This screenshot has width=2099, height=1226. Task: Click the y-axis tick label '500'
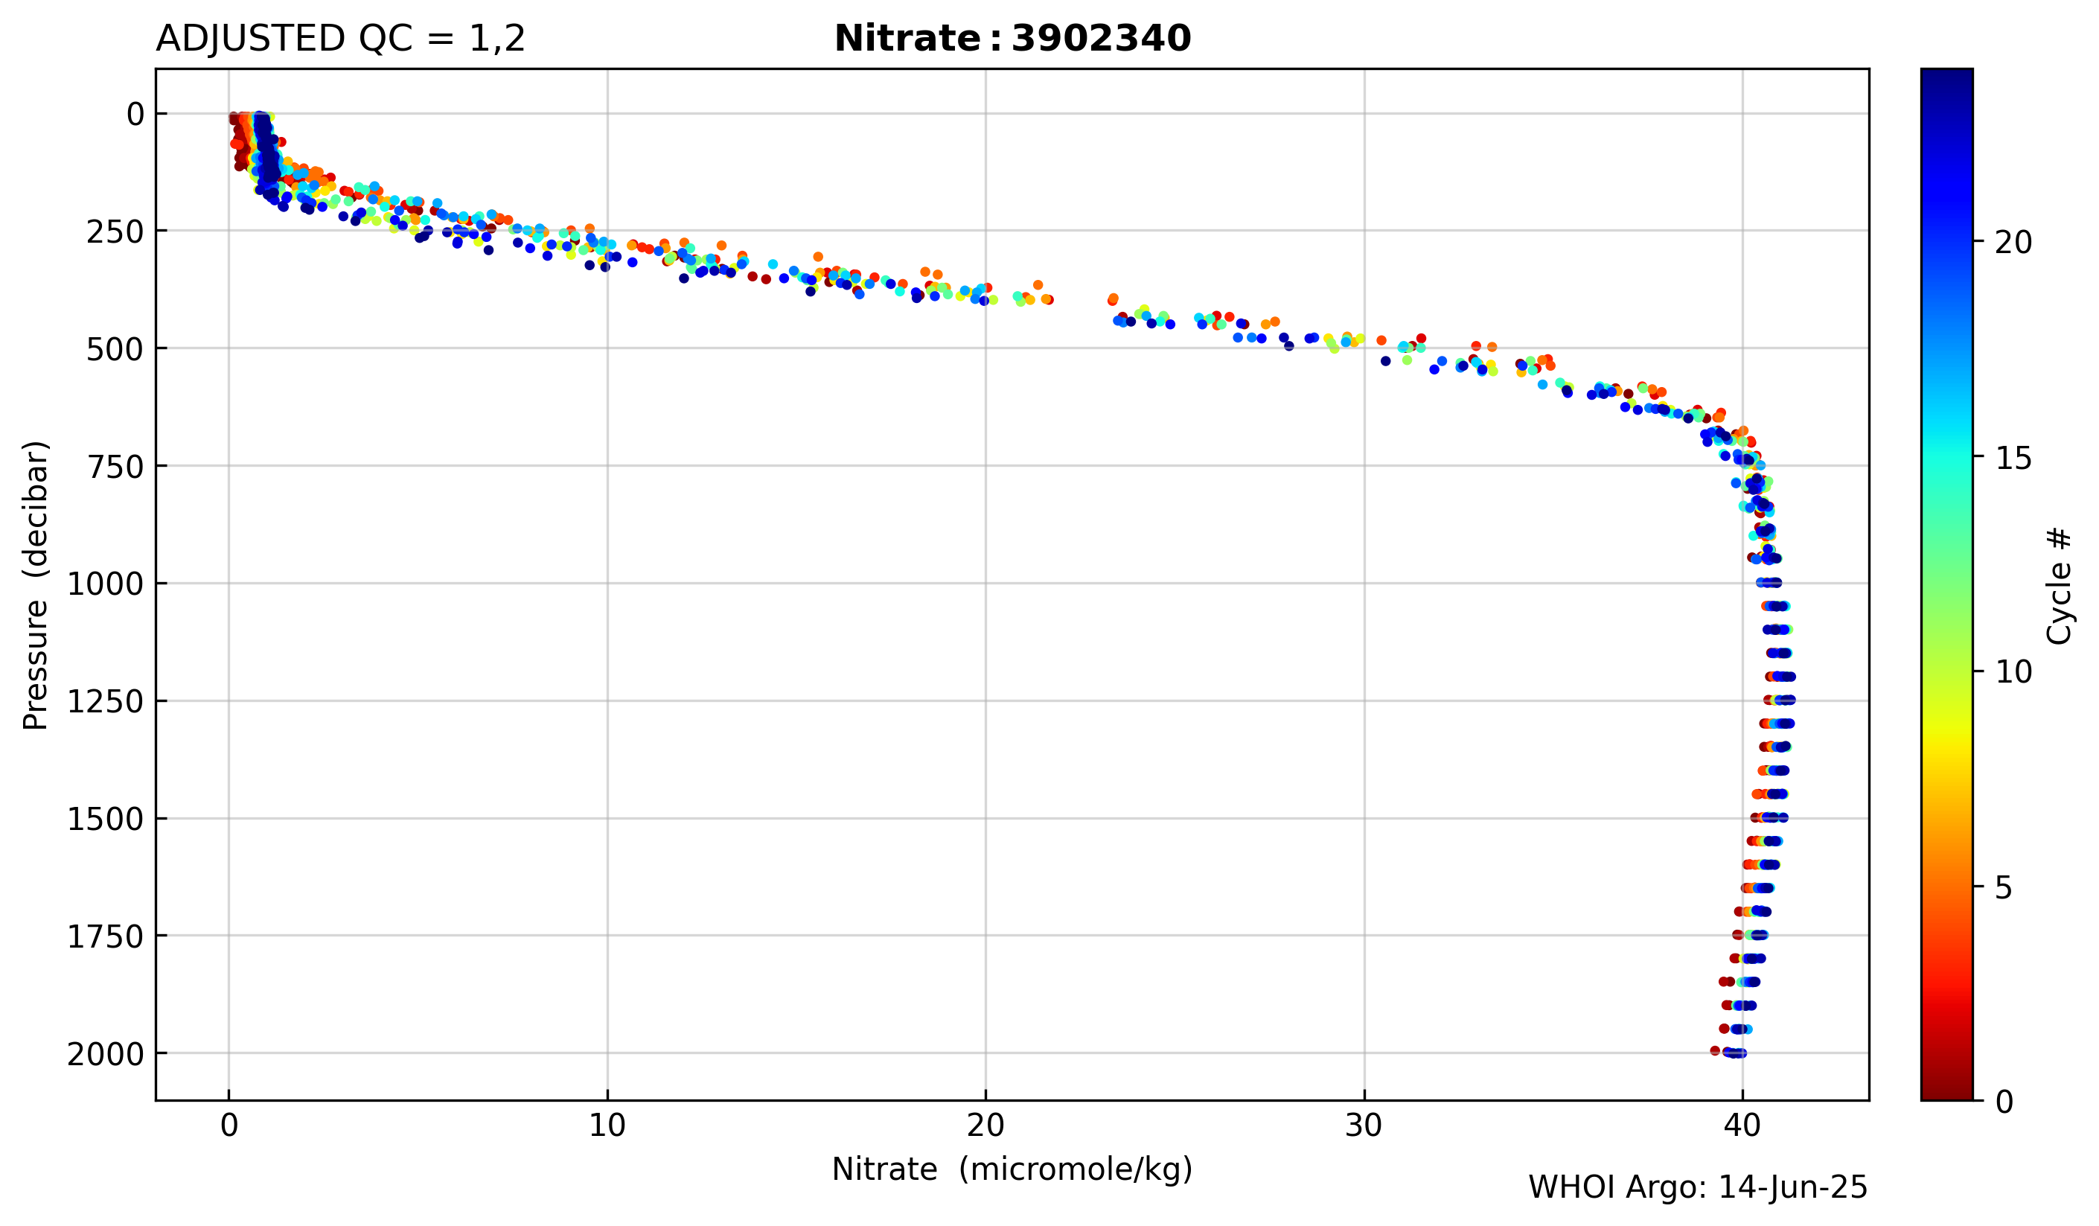tap(115, 350)
